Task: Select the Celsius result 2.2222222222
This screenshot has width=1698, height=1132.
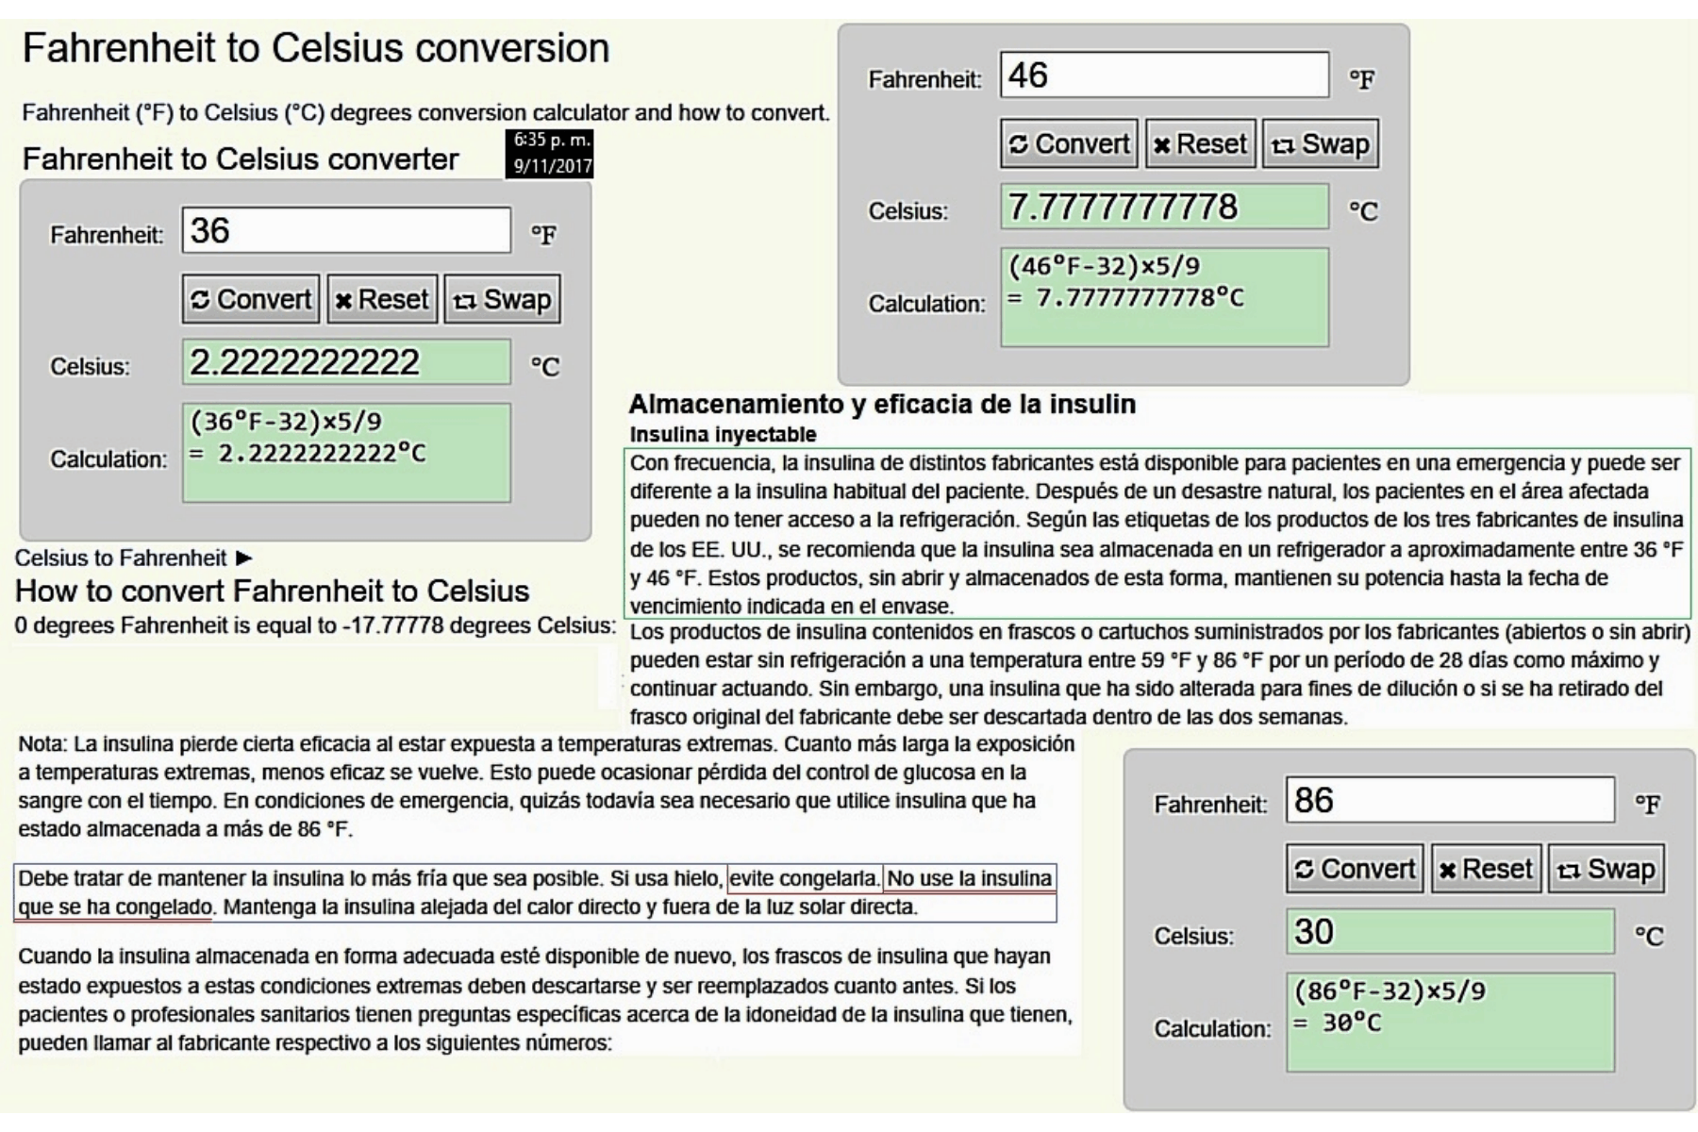Action: click(346, 362)
